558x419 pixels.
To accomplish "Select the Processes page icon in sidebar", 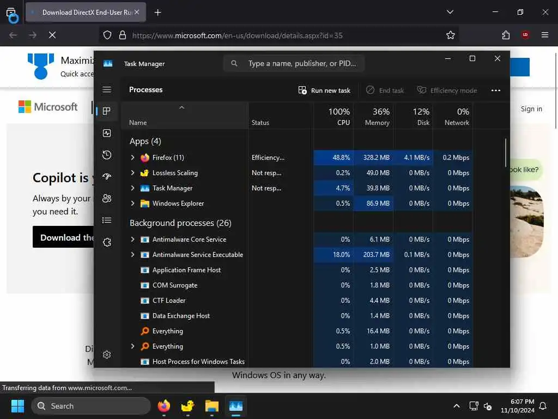I will click(x=106, y=111).
